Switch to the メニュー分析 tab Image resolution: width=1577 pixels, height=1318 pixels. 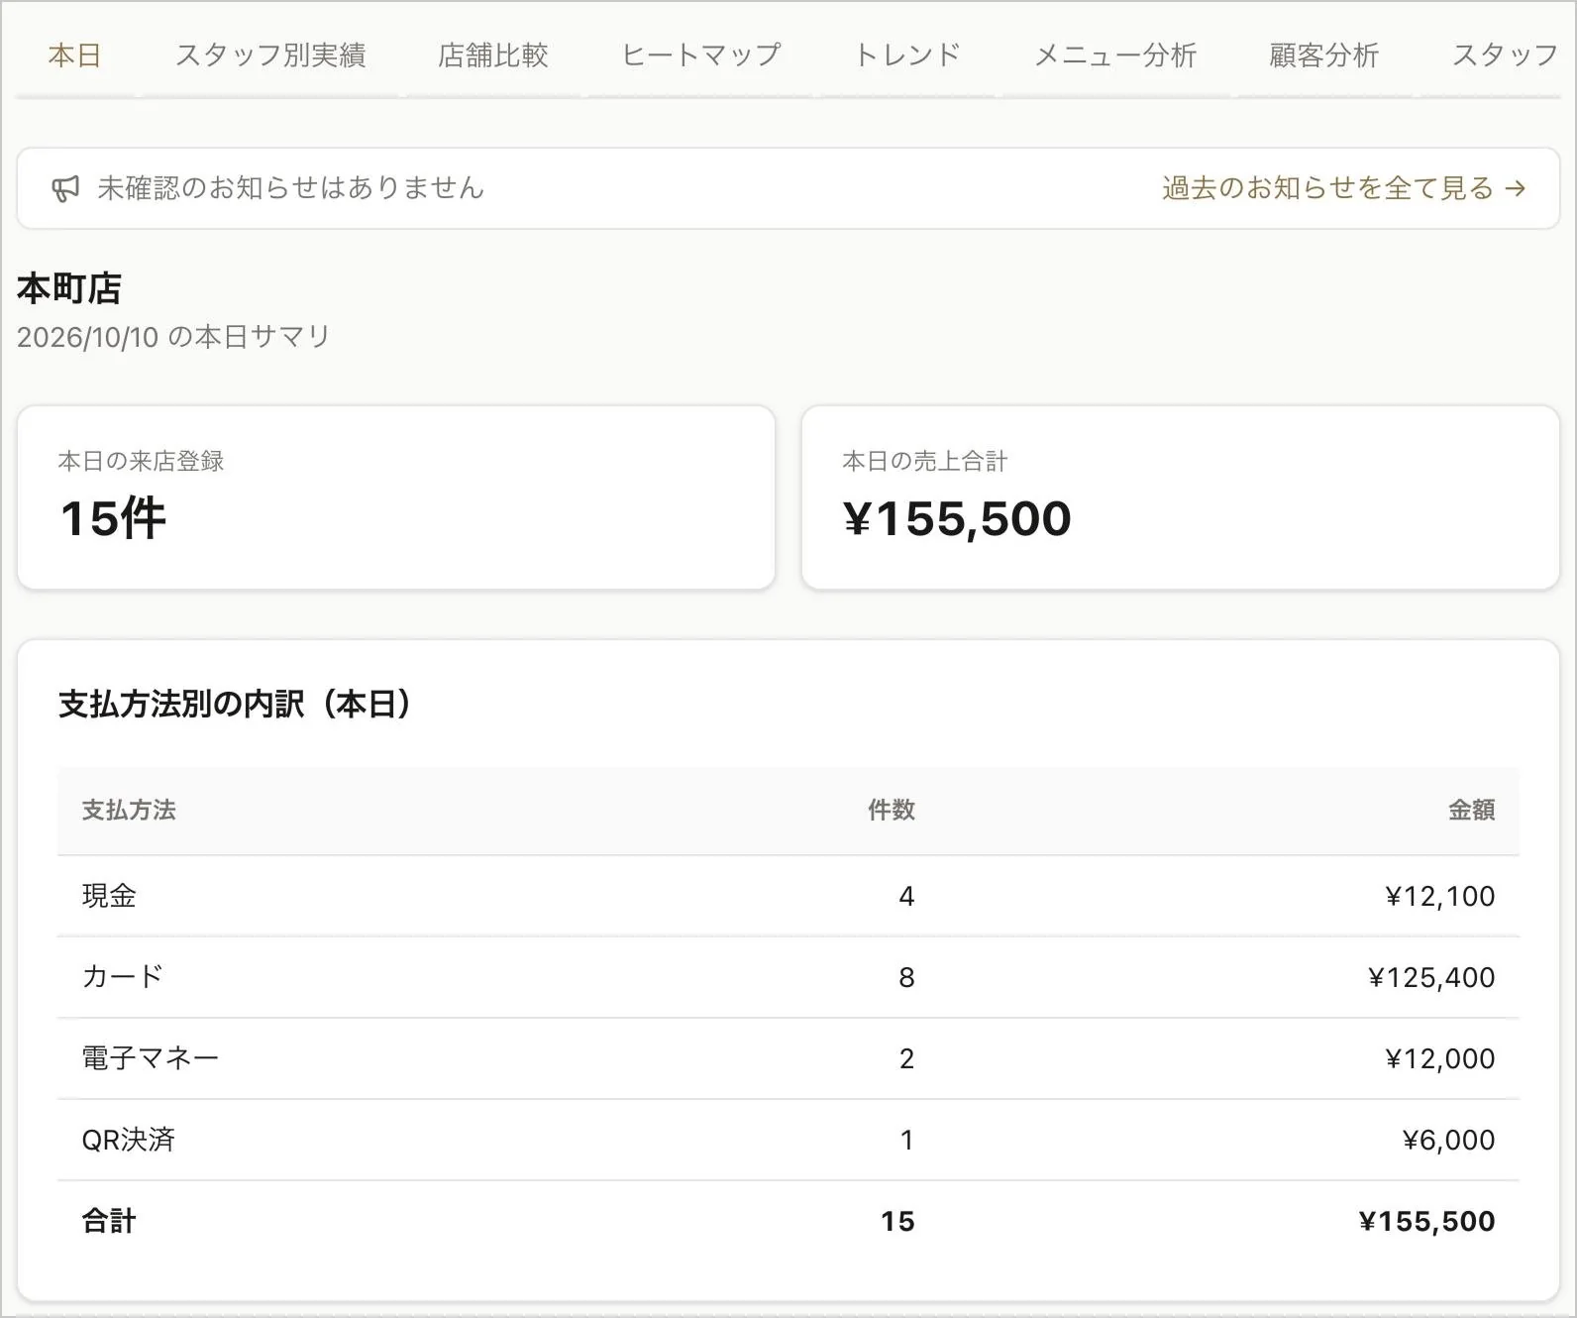pyautogui.click(x=1115, y=55)
